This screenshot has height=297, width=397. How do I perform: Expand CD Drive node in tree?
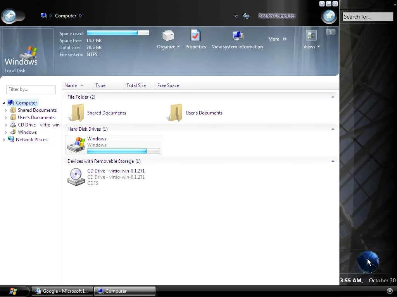(6, 125)
